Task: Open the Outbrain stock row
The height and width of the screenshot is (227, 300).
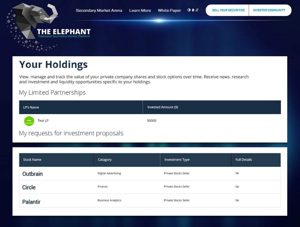Action: tap(150, 174)
